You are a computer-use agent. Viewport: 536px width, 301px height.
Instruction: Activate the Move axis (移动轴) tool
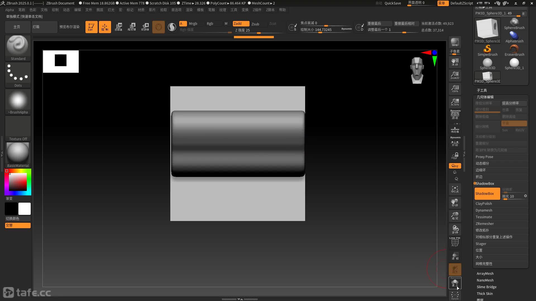[118, 27]
